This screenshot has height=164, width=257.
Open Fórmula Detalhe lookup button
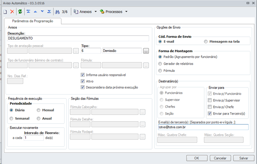click(142, 124)
